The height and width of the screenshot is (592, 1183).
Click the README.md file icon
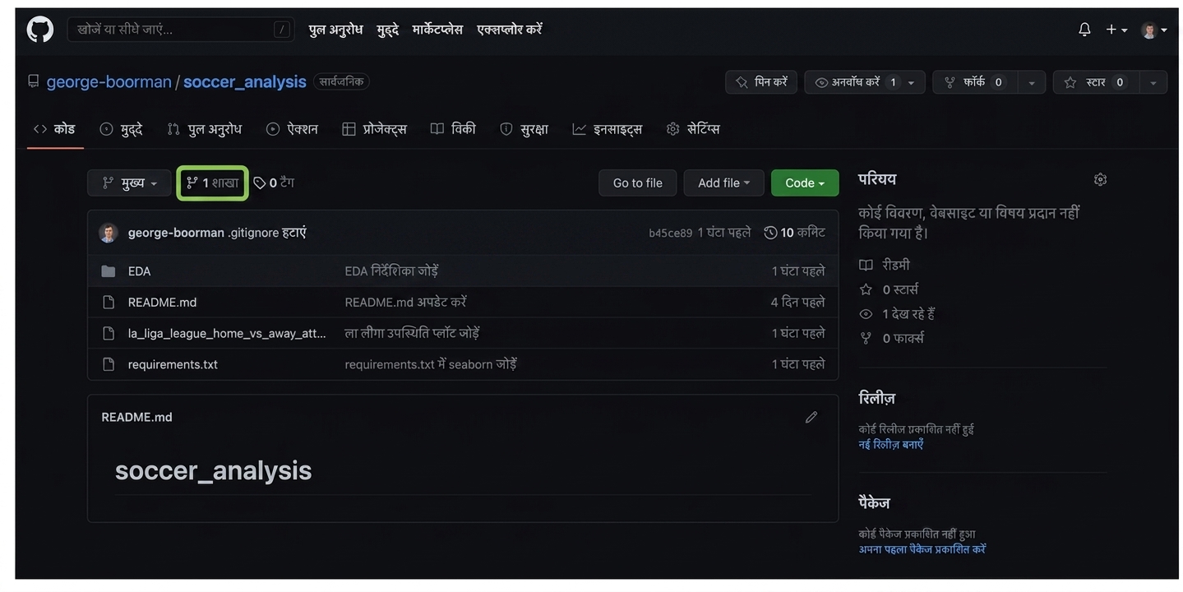click(108, 303)
